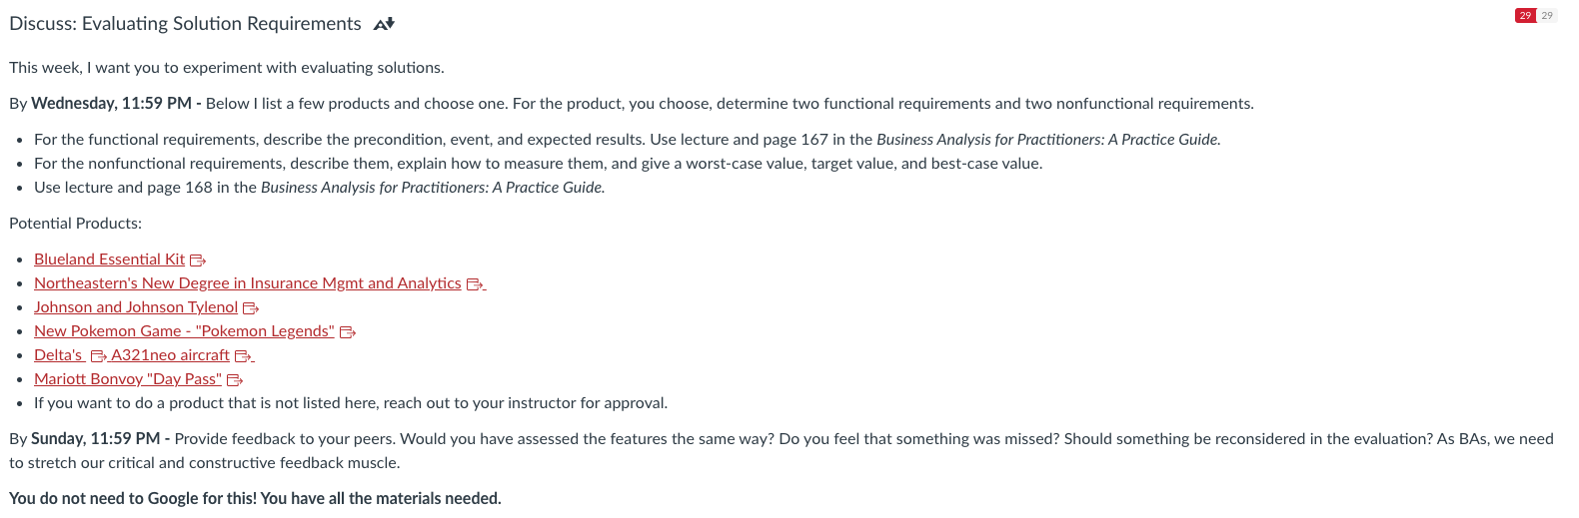
Task: Click external link icon right after Delta's
Action: 99,356
